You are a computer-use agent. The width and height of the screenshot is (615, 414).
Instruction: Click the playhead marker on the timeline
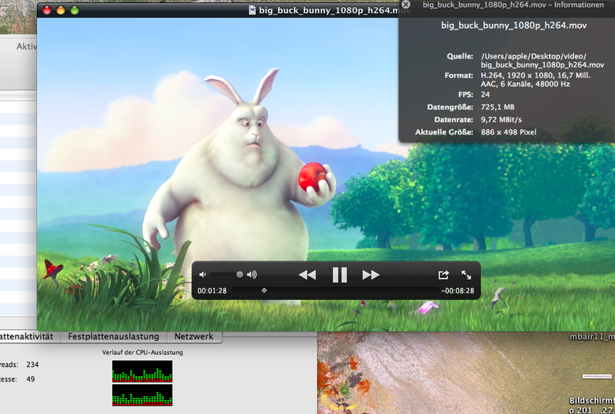264,290
